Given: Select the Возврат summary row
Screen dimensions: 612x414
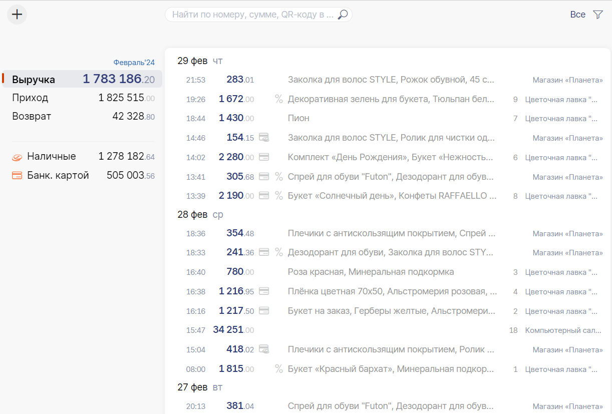Looking at the screenshot, I should 83,116.
